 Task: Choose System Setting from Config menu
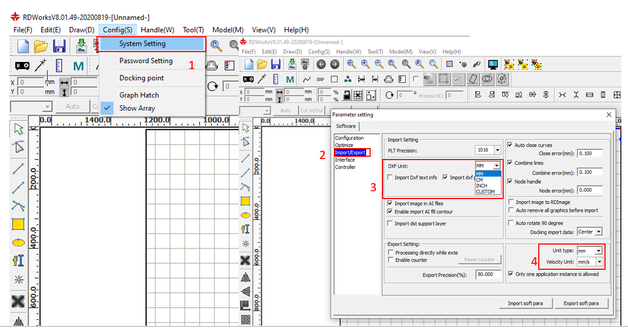pyautogui.click(x=152, y=44)
